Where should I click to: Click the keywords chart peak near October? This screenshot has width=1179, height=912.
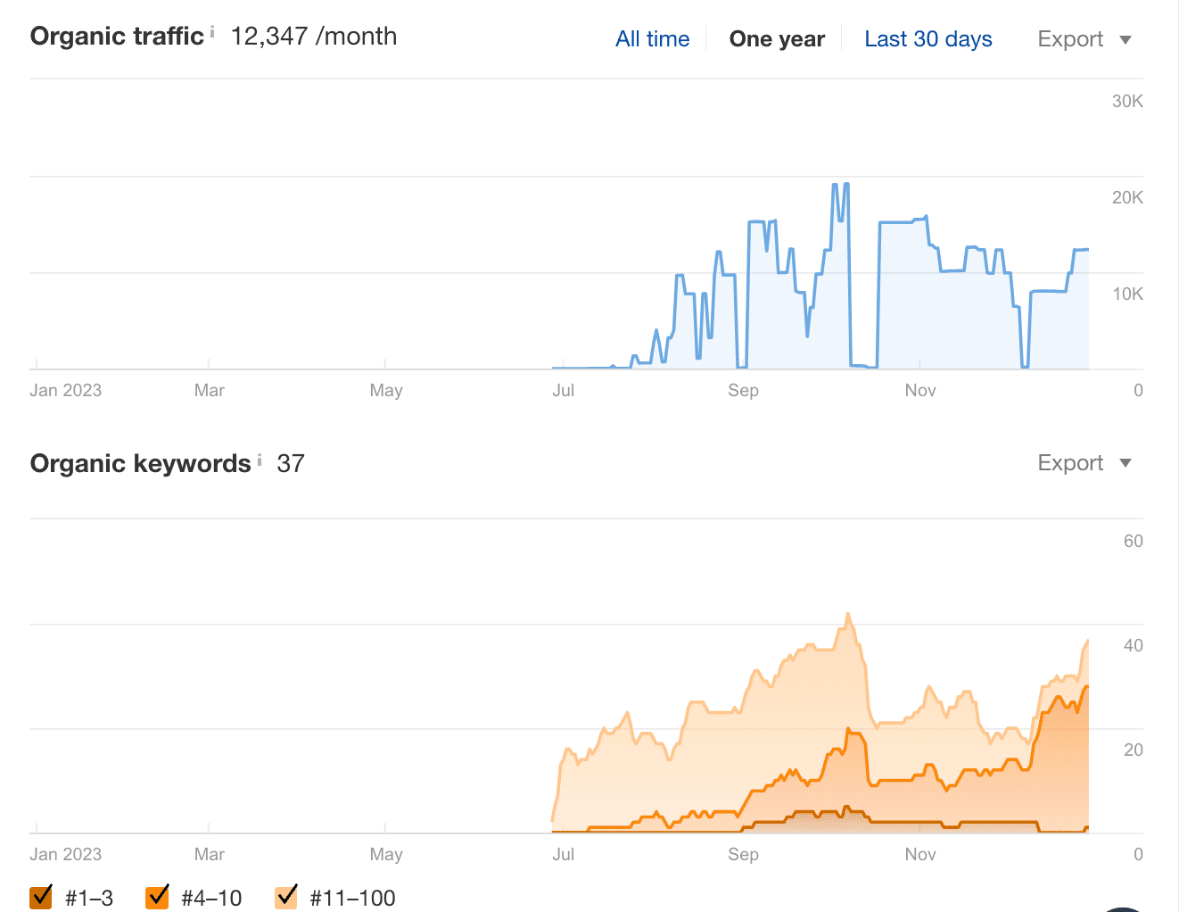(x=848, y=614)
